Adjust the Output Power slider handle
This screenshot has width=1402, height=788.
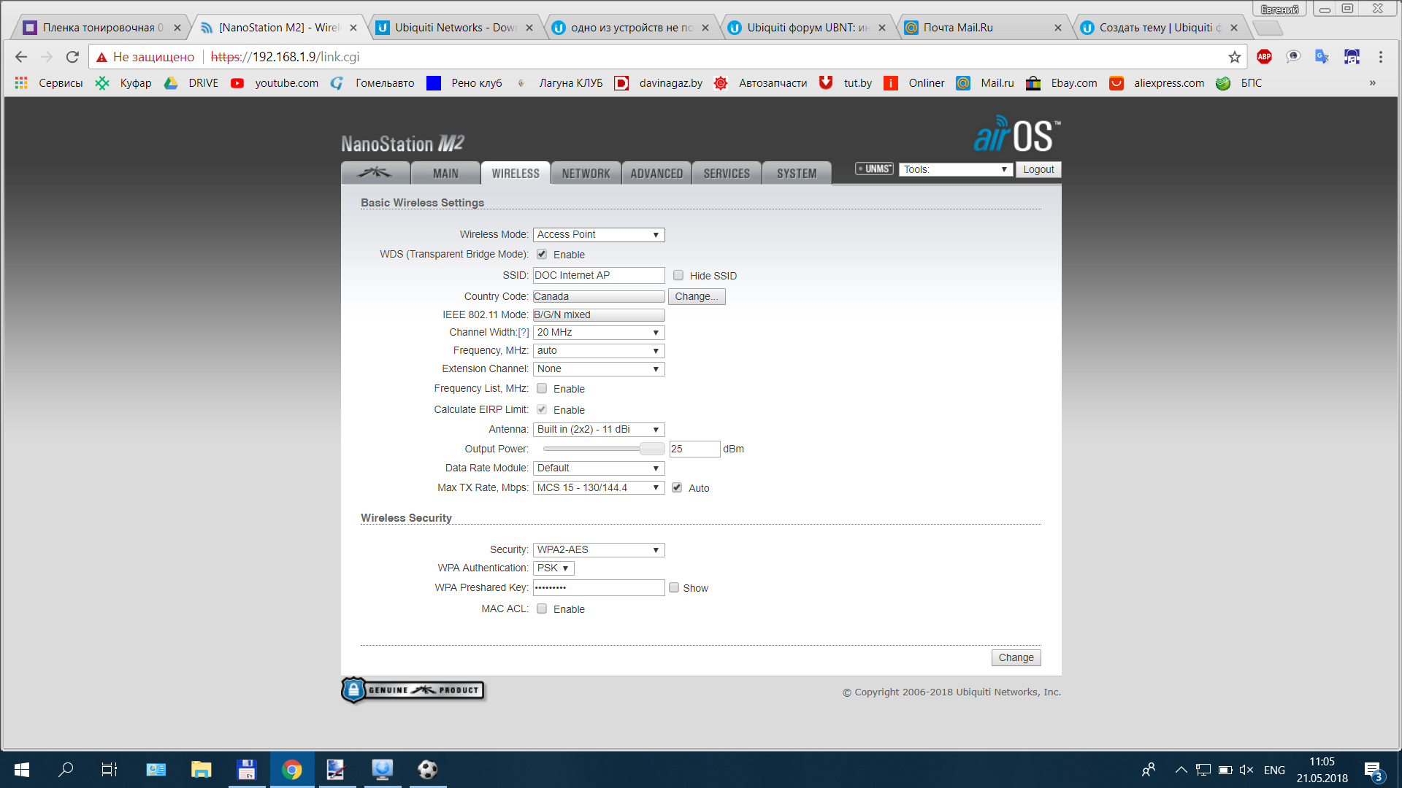click(652, 449)
